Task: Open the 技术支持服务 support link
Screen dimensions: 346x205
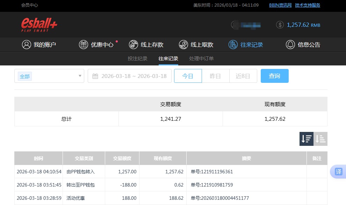Action: (307, 5)
